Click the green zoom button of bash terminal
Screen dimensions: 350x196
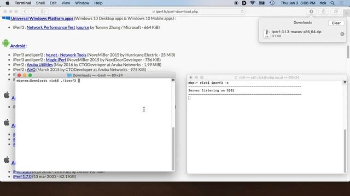pyautogui.click(x=30, y=75)
